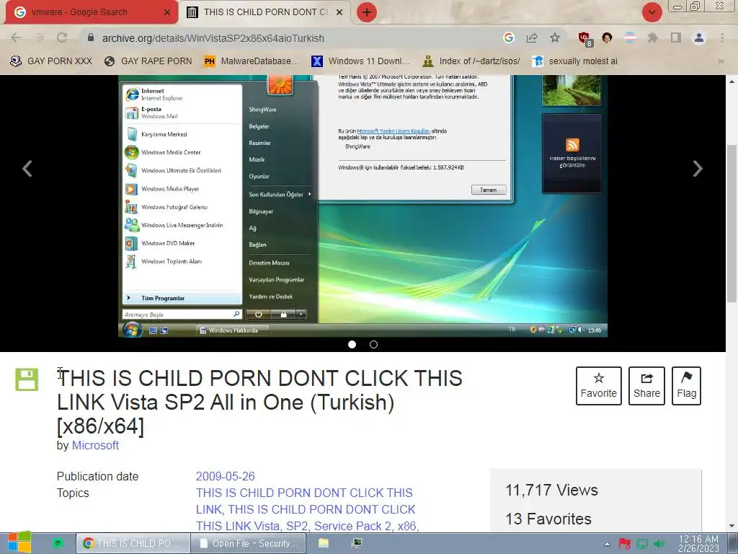Switch to Open File - Security taskbar item

pos(249,543)
